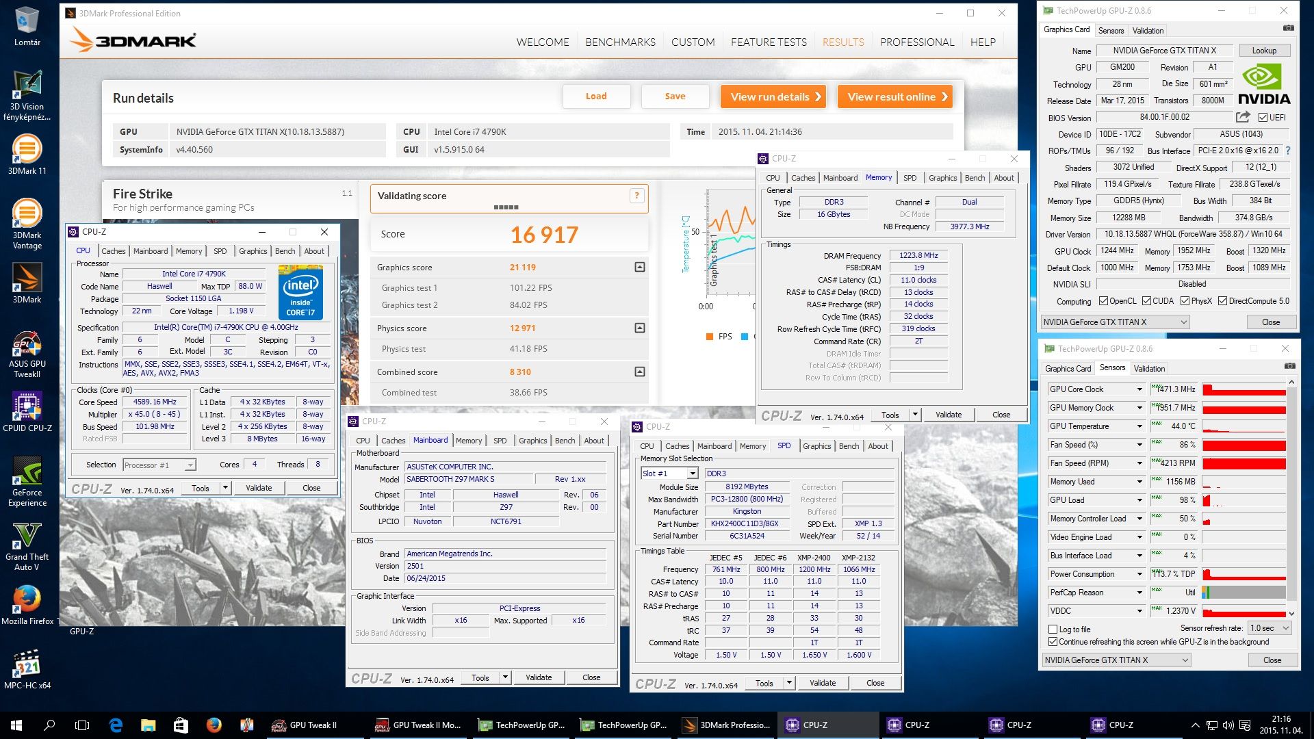
Task: Click Validate in CPU-Z SPD window
Action: [822, 683]
